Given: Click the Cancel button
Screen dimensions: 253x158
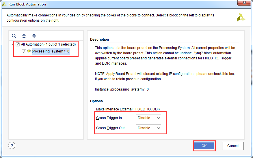Looking at the screenshot, I should (x=233, y=146).
